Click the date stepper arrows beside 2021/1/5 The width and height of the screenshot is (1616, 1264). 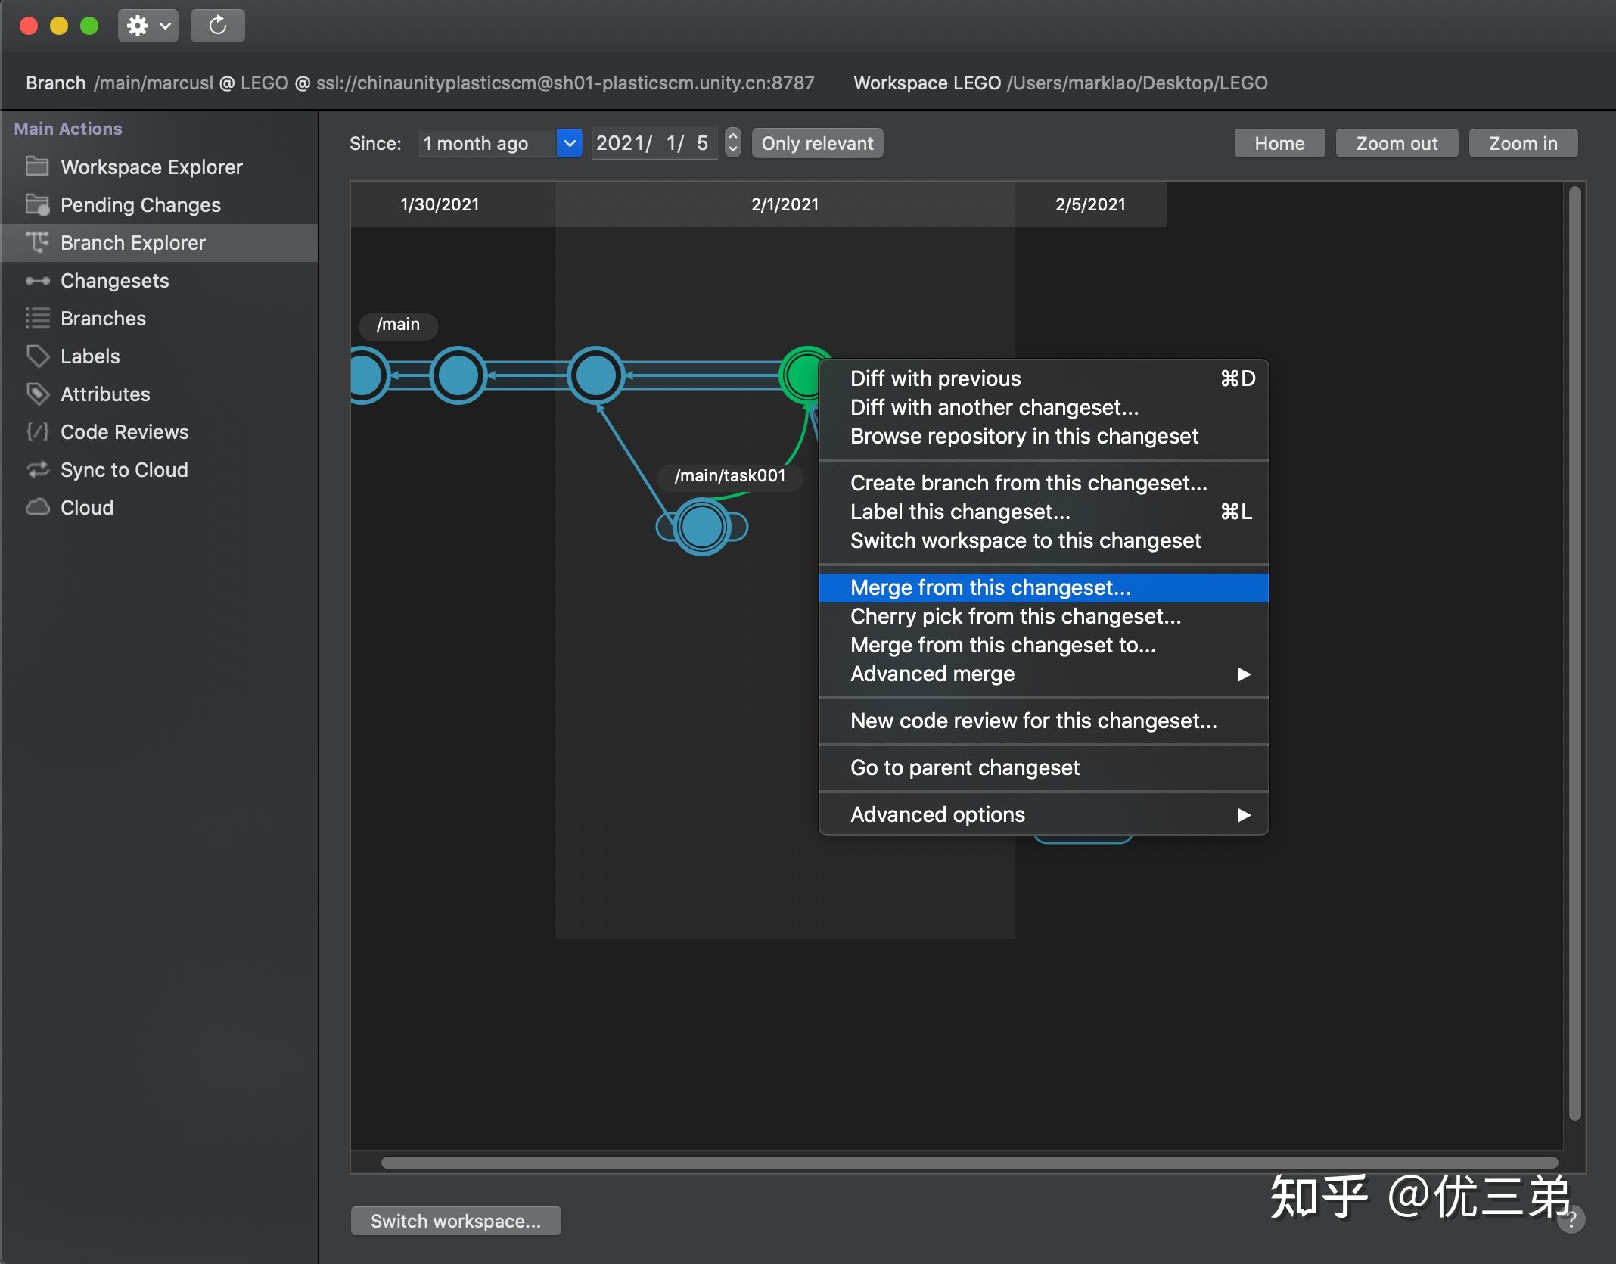click(732, 143)
